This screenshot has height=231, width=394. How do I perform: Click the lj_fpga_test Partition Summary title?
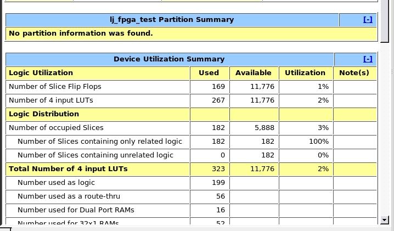coord(172,20)
